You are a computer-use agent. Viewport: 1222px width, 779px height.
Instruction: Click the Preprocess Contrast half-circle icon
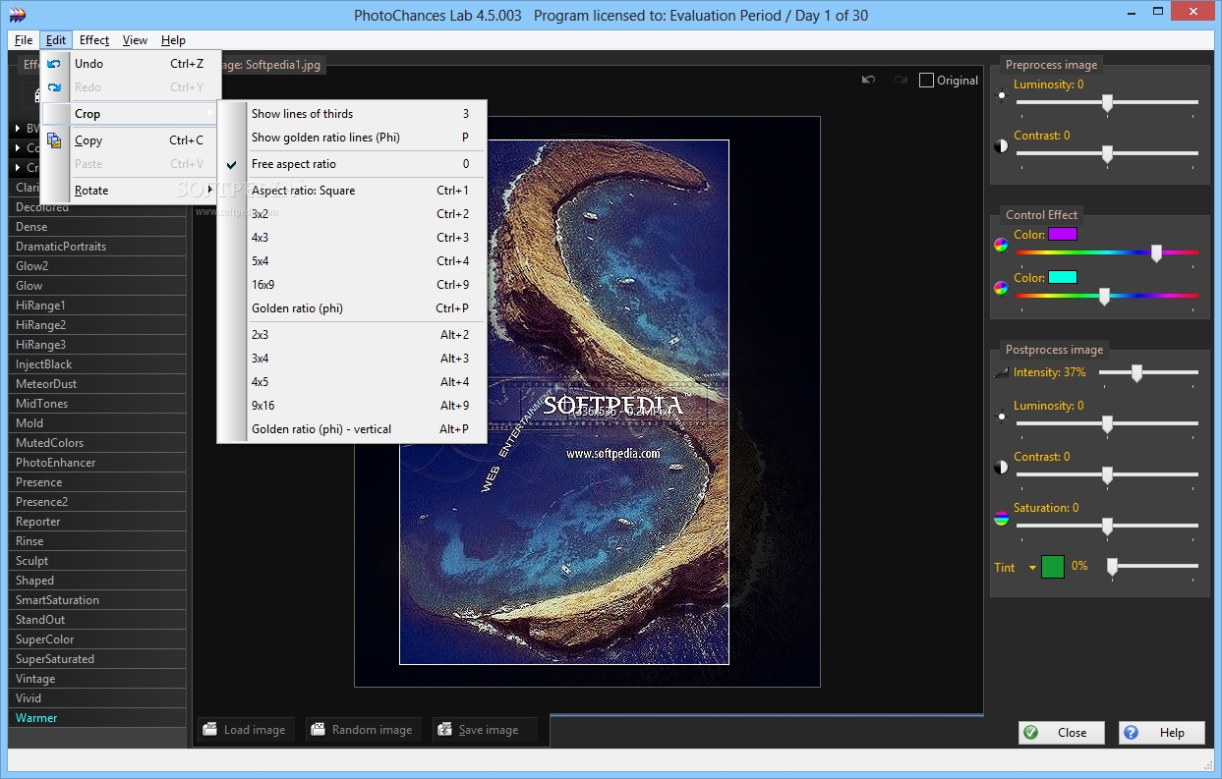tap(1001, 146)
